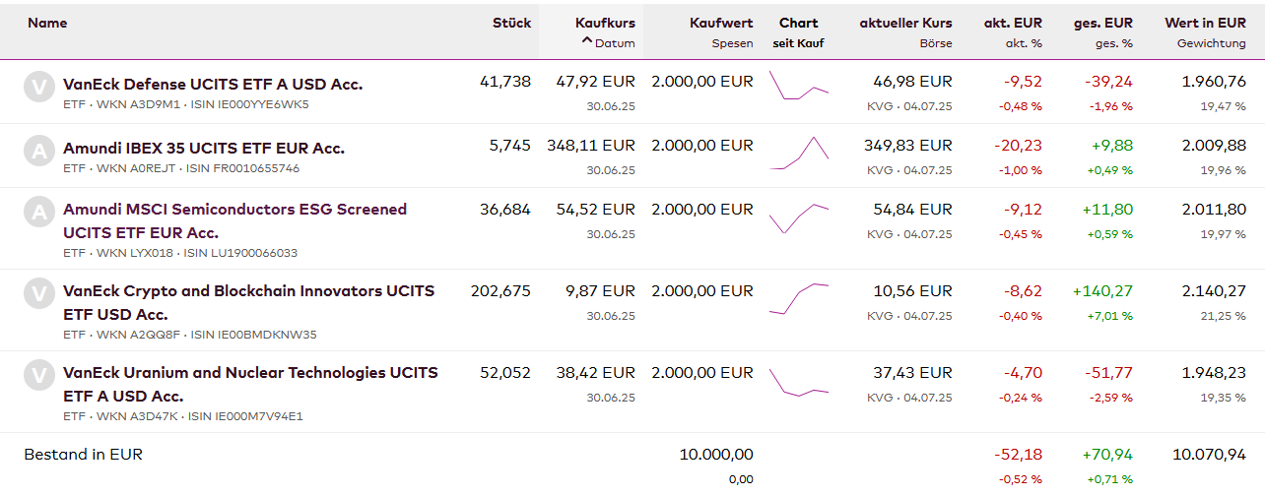Viewport: 1265px width, 496px height.
Task: Click the Amundi IBEX 35 round logo icon
Action: pyautogui.click(x=38, y=150)
